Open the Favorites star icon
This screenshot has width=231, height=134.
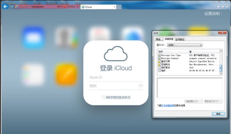(x=223, y=7)
